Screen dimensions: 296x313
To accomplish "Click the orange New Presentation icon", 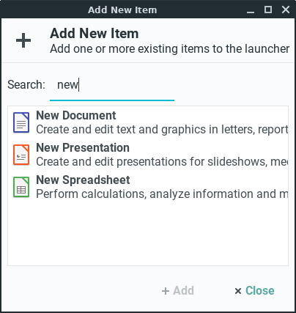I will [x=21, y=155].
